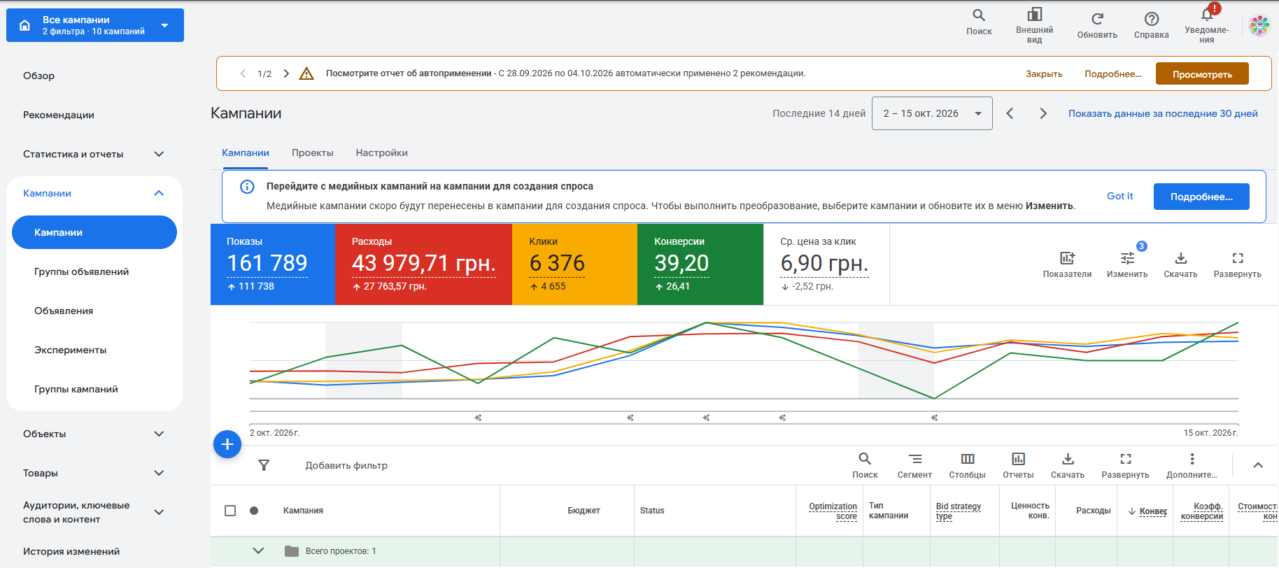Click Показать данные за последние 30 дней

coord(1163,113)
